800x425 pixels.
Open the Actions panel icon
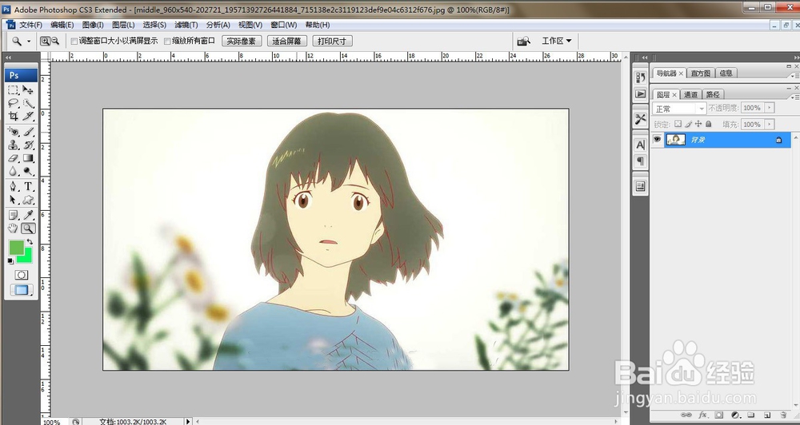(640, 93)
